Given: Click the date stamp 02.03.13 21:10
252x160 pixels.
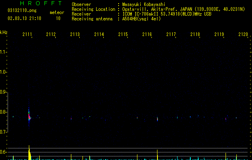Looking at the screenshot, I should 24,18.
